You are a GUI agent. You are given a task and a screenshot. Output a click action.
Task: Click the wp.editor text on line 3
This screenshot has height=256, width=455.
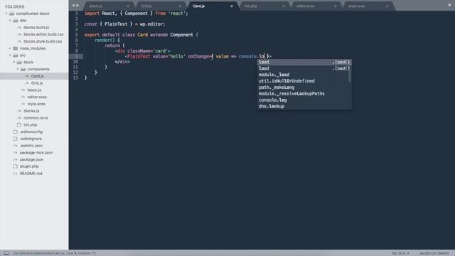click(151, 24)
